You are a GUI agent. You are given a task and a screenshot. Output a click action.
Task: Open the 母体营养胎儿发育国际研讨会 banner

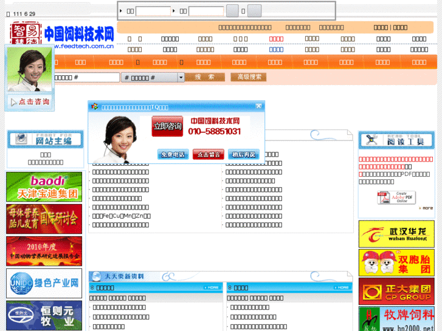[44, 219]
